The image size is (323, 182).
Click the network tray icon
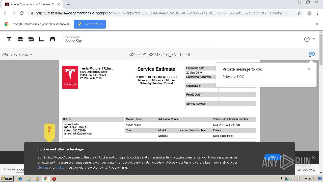pyautogui.click(x=287, y=179)
